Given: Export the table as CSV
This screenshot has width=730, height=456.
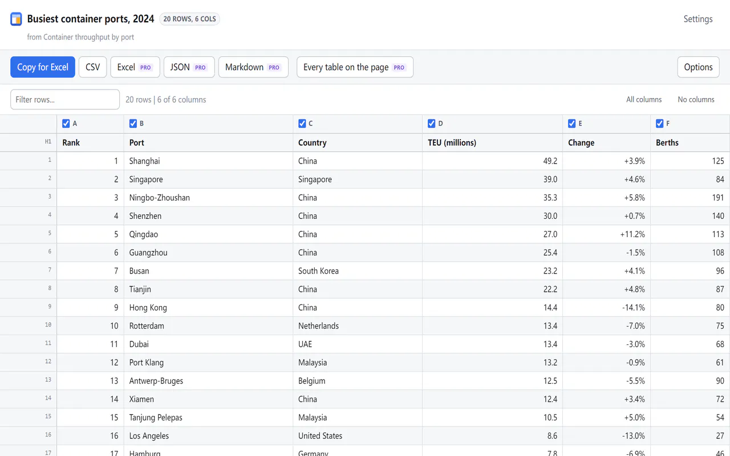Looking at the screenshot, I should point(92,67).
